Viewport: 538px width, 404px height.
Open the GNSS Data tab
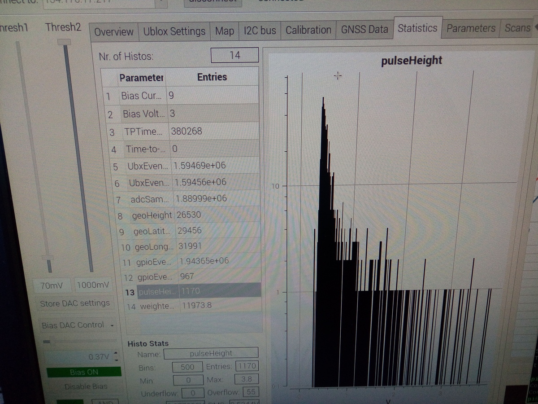point(364,30)
